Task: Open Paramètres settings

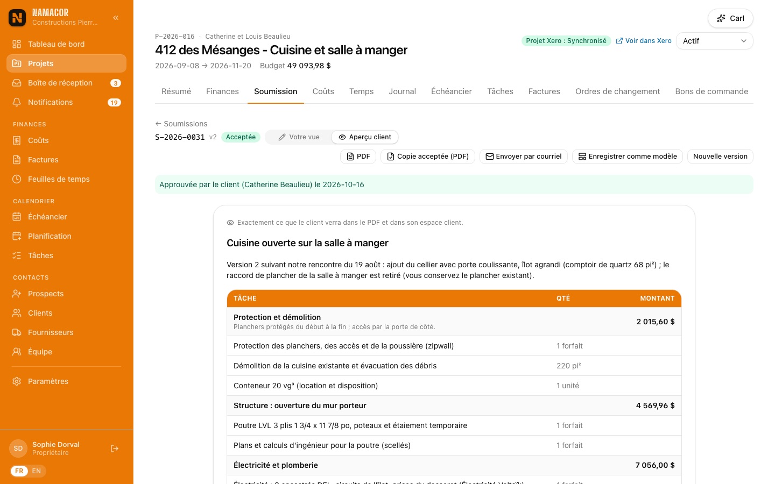Action: coord(66,381)
